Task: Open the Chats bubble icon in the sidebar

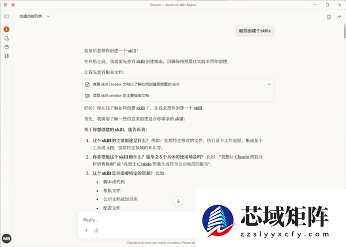Action: coord(6,38)
